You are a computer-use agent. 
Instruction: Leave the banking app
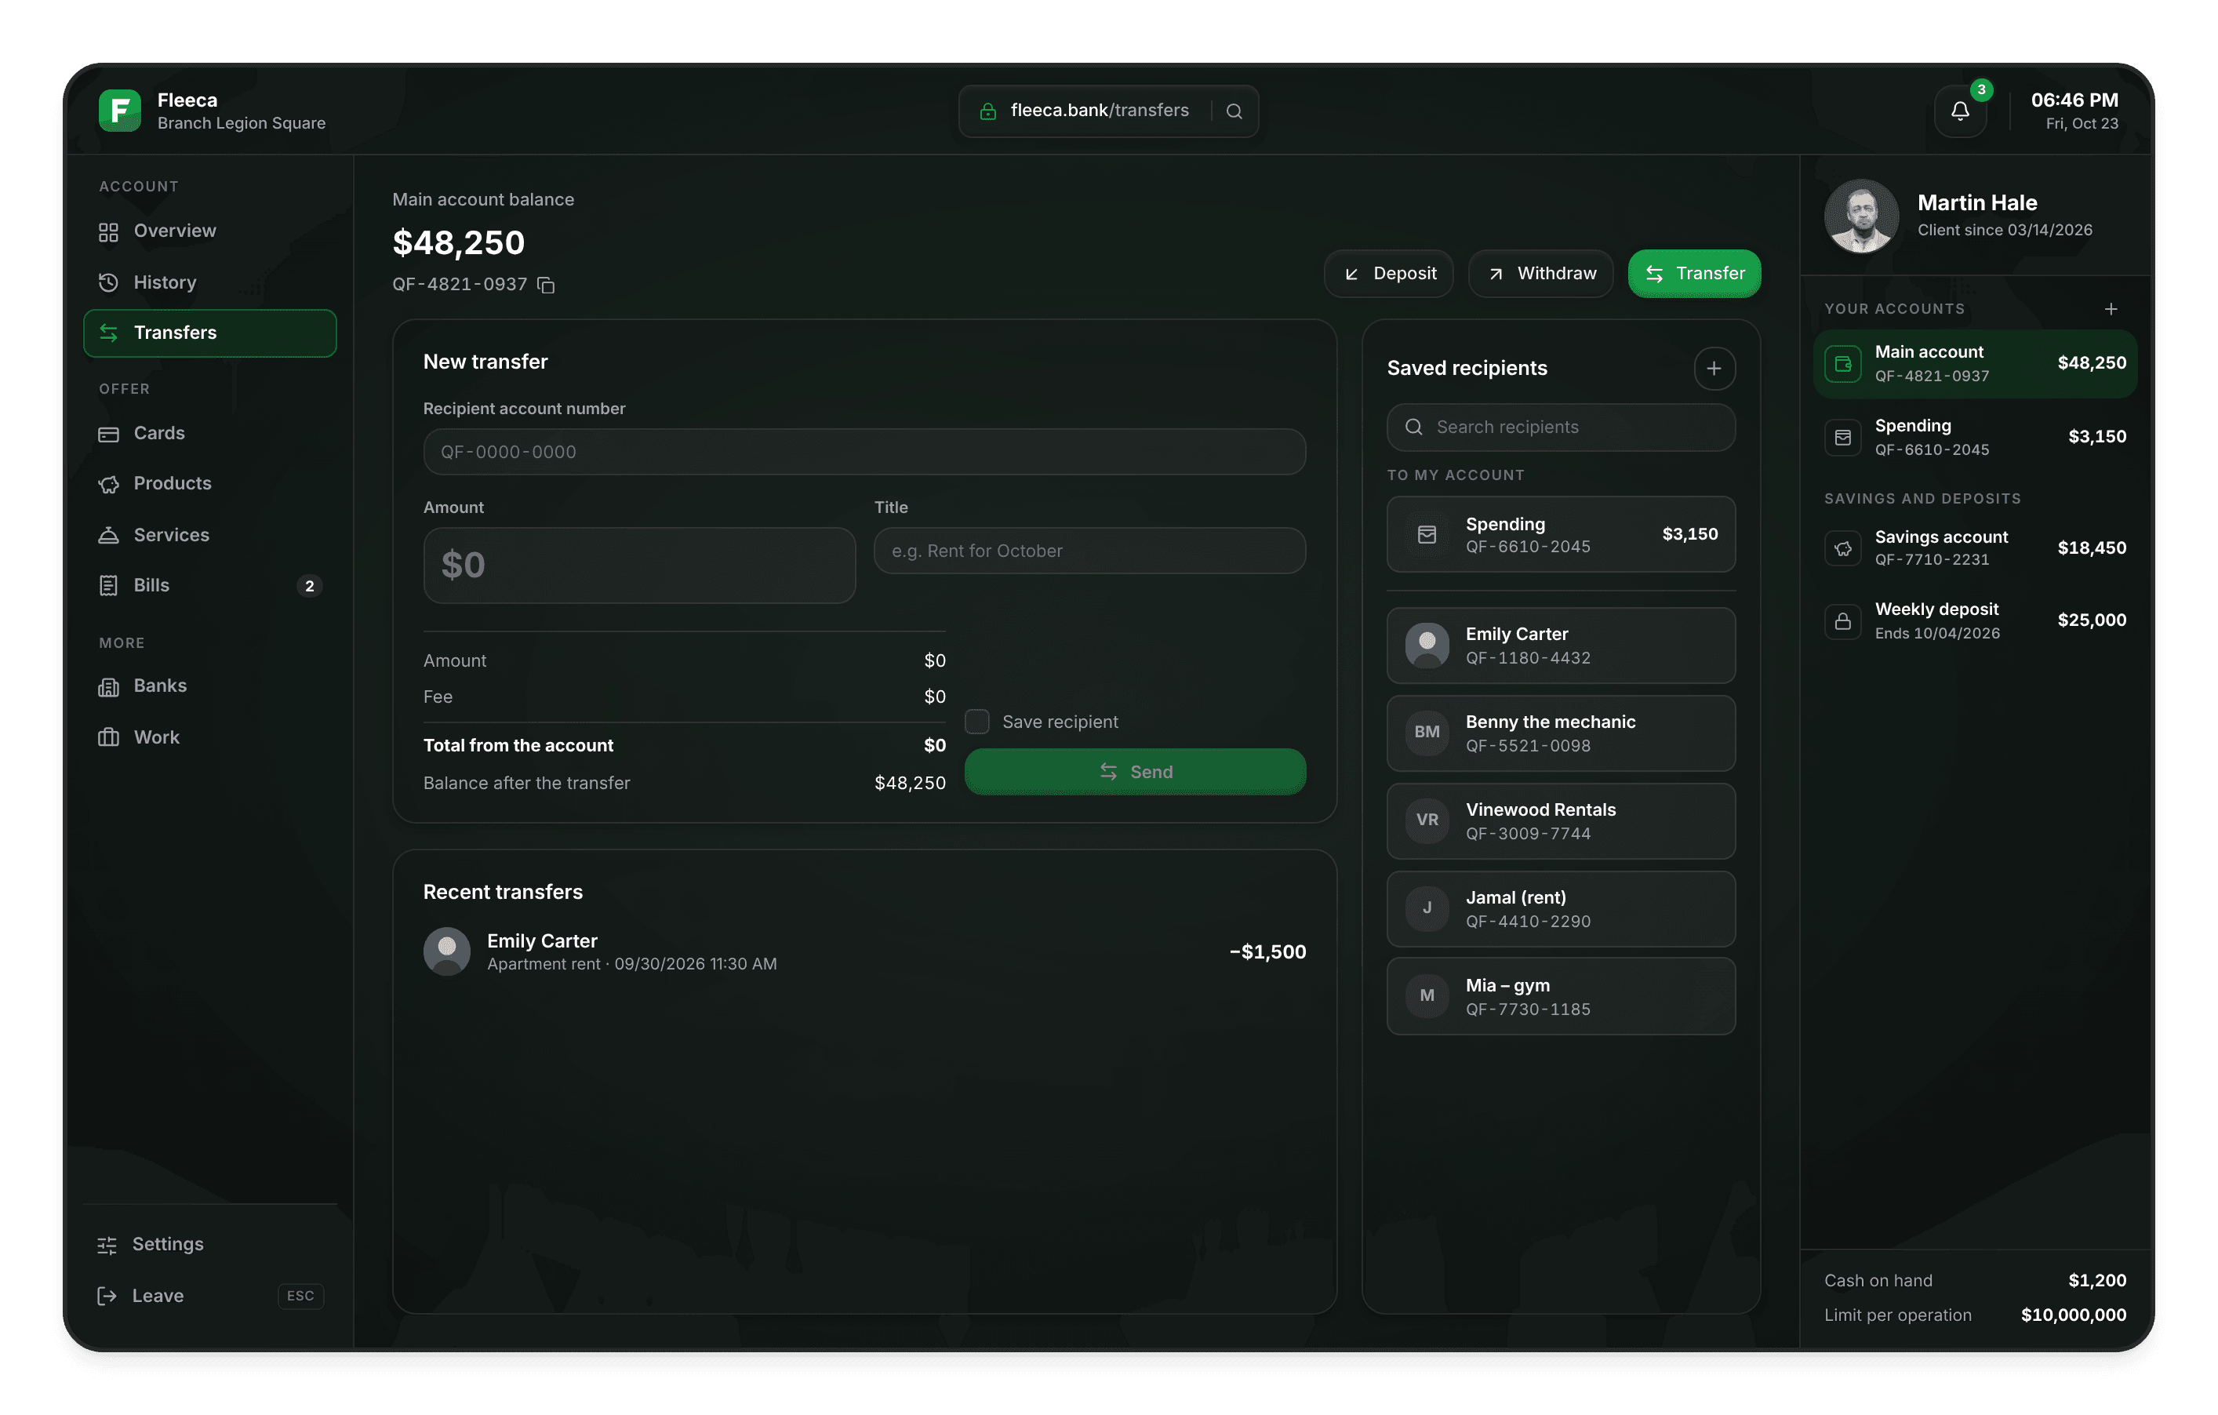(210, 1296)
